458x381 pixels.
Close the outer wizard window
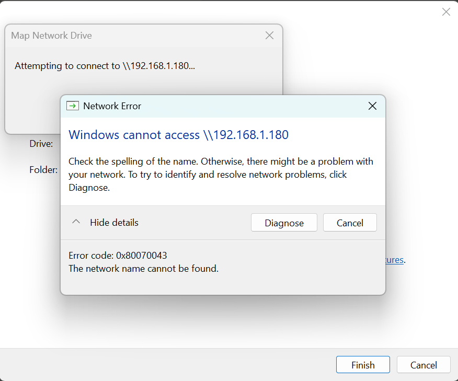(x=446, y=12)
